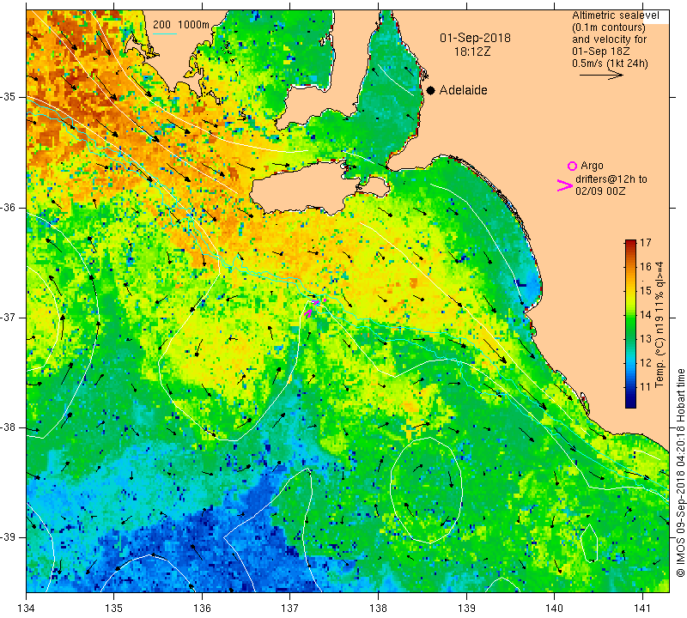The image size is (687, 618).
Task: Click the -39 latitude axis label
Action: [9, 537]
